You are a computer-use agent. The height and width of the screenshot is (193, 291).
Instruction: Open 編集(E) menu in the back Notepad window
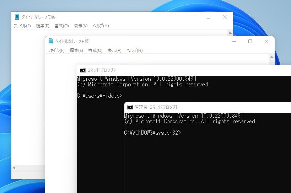(43, 26)
